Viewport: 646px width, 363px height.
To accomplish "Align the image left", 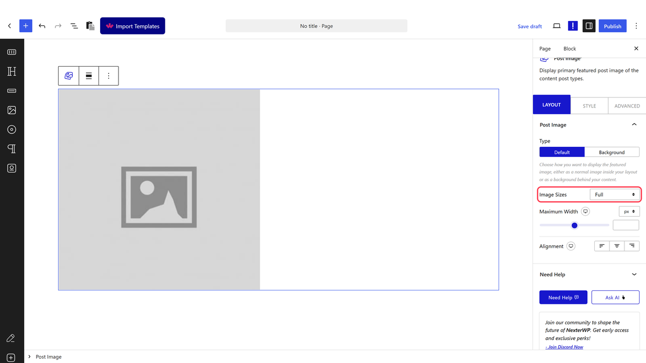I will pyautogui.click(x=602, y=246).
